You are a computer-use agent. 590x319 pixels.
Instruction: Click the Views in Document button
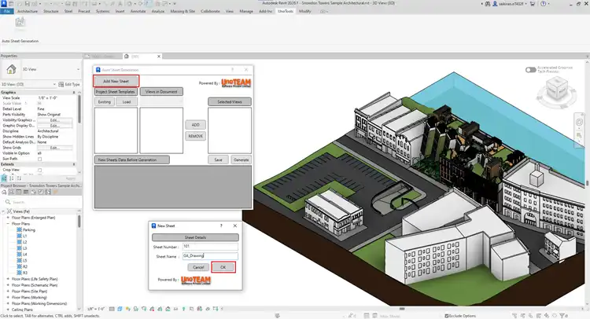pyautogui.click(x=161, y=92)
